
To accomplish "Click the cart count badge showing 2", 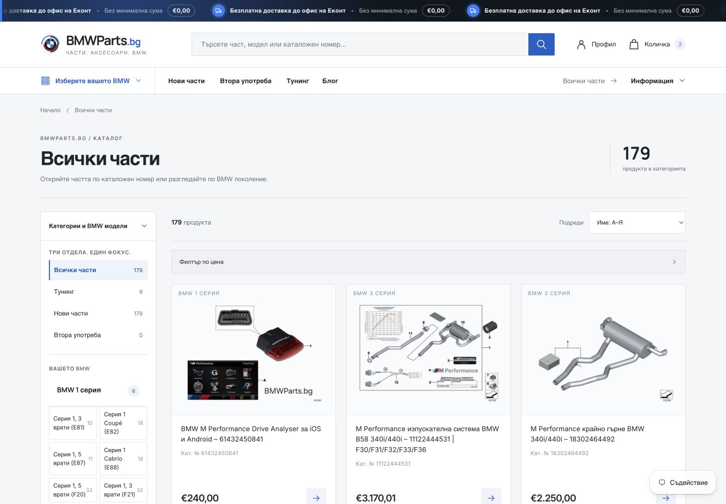I will pos(680,44).
